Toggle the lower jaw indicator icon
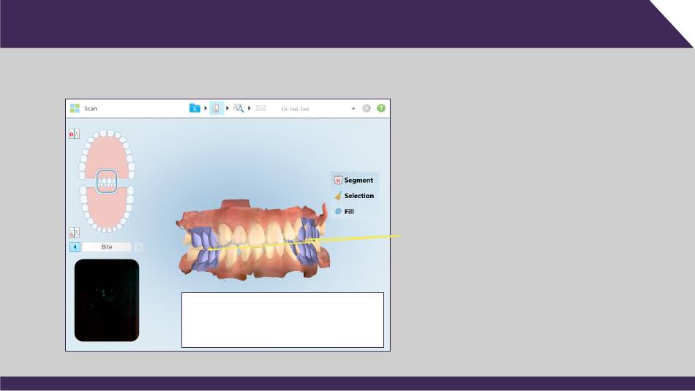Image resolution: width=695 pixels, height=391 pixels. pyautogui.click(x=74, y=232)
